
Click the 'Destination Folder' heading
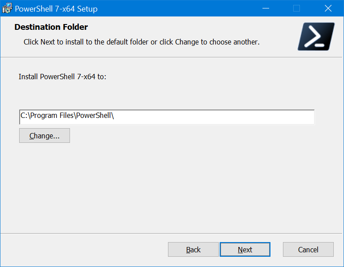[x=51, y=27]
